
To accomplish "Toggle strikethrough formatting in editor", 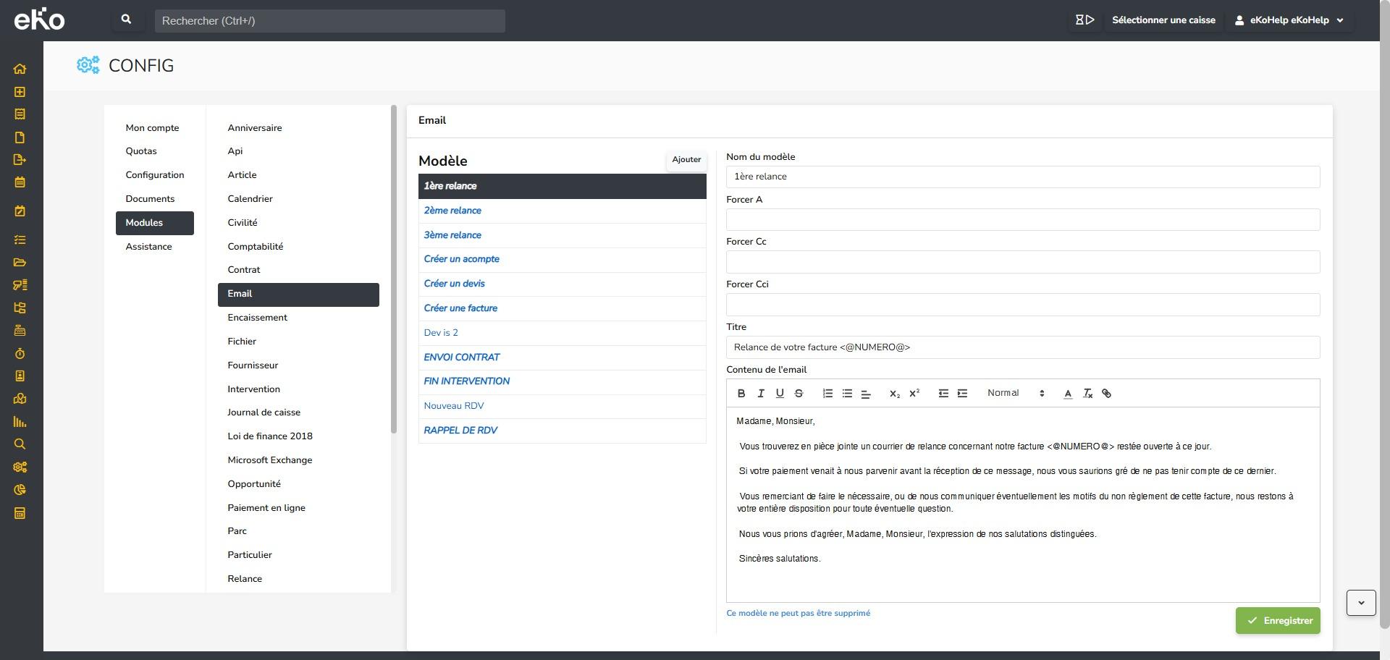I will point(799,394).
